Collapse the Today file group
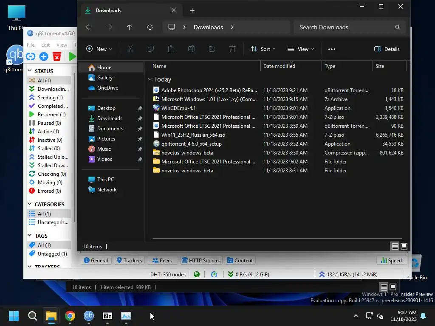 (x=150, y=79)
